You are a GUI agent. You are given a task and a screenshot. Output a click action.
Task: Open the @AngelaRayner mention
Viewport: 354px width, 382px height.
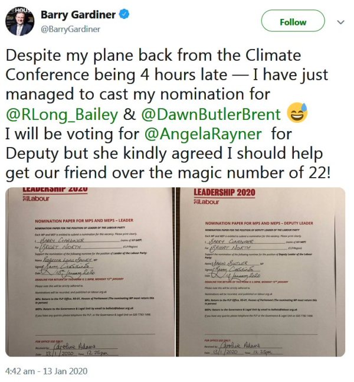point(204,134)
